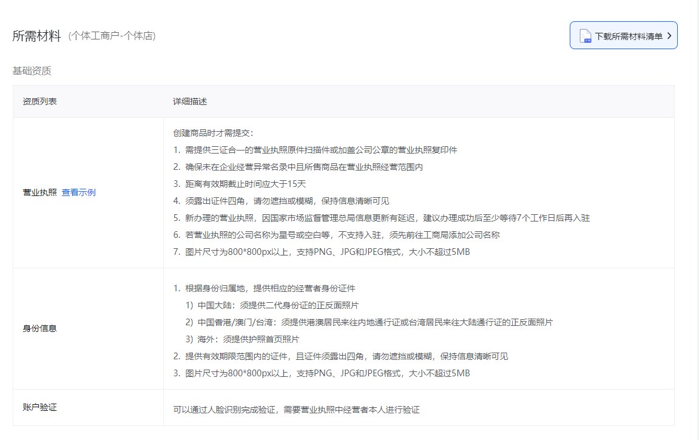
Task: Select the 营业执照 row label
Action: 39,192
